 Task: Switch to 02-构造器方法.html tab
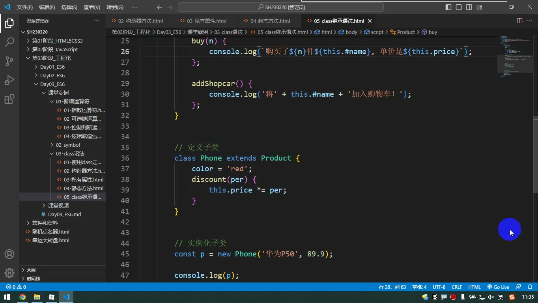(x=140, y=21)
